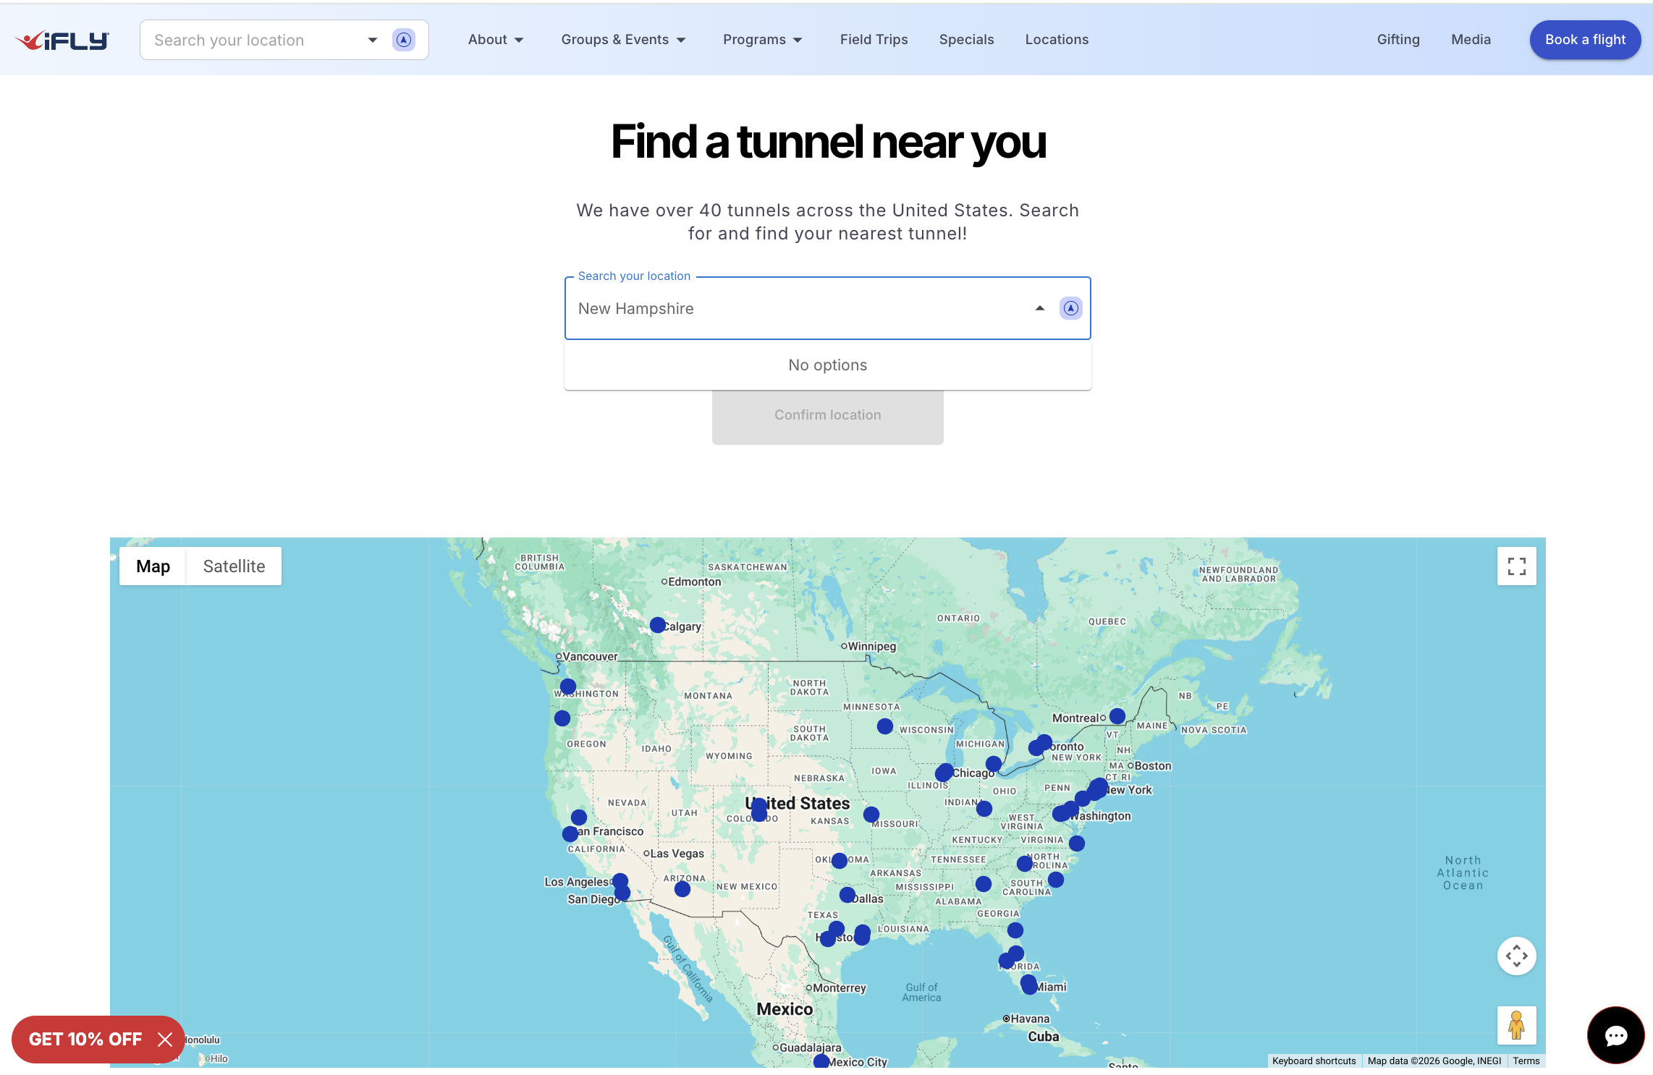Expand the About menu
This screenshot has width=1653, height=1075.
pyautogui.click(x=496, y=40)
